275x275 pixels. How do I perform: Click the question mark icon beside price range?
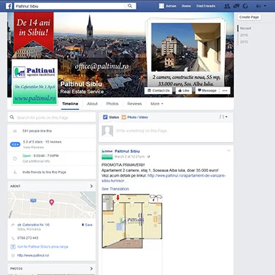[13, 246]
